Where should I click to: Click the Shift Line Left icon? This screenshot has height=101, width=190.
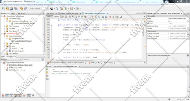[x=103, y=17]
